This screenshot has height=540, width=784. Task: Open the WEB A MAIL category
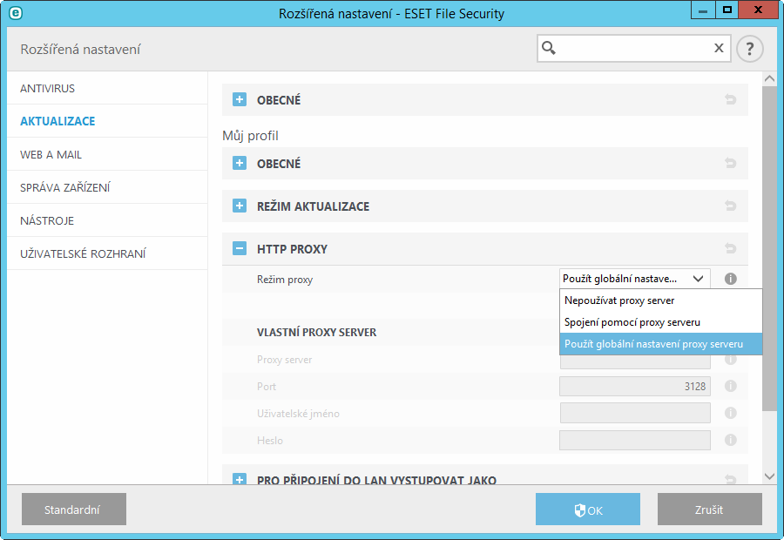coord(107,154)
